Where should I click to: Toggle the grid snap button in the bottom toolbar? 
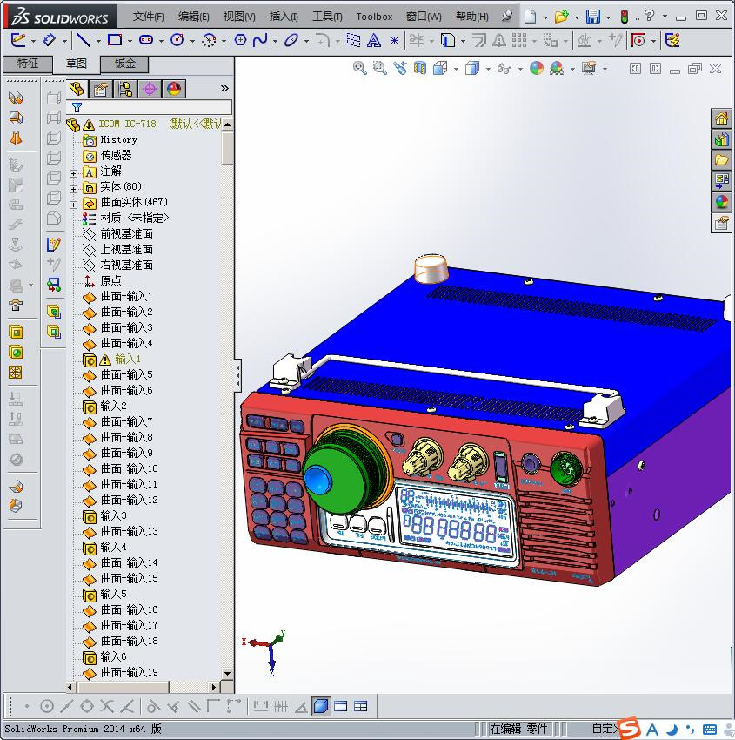pyautogui.click(x=281, y=707)
